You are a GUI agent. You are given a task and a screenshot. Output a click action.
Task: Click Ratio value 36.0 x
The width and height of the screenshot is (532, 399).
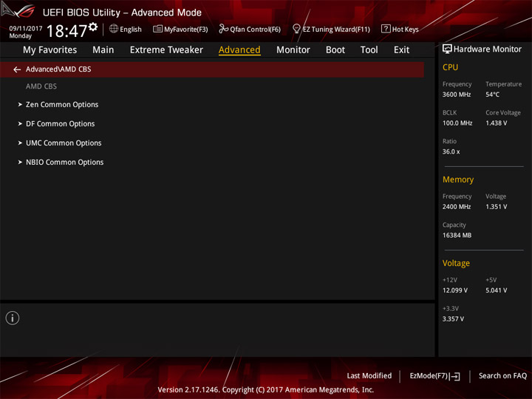tap(451, 151)
